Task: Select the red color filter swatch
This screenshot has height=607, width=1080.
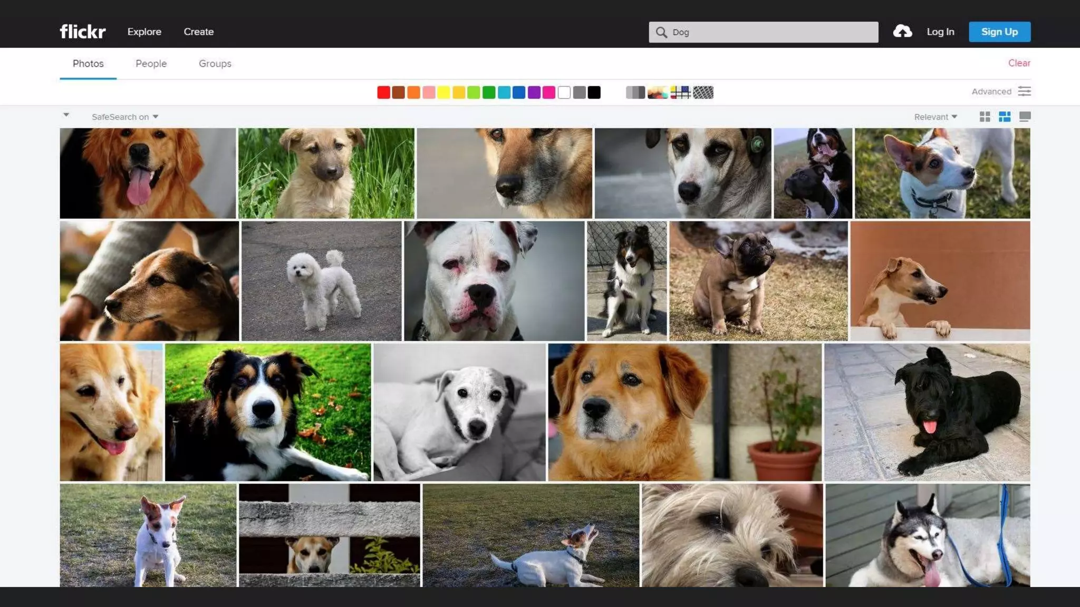Action: click(383, 92)
